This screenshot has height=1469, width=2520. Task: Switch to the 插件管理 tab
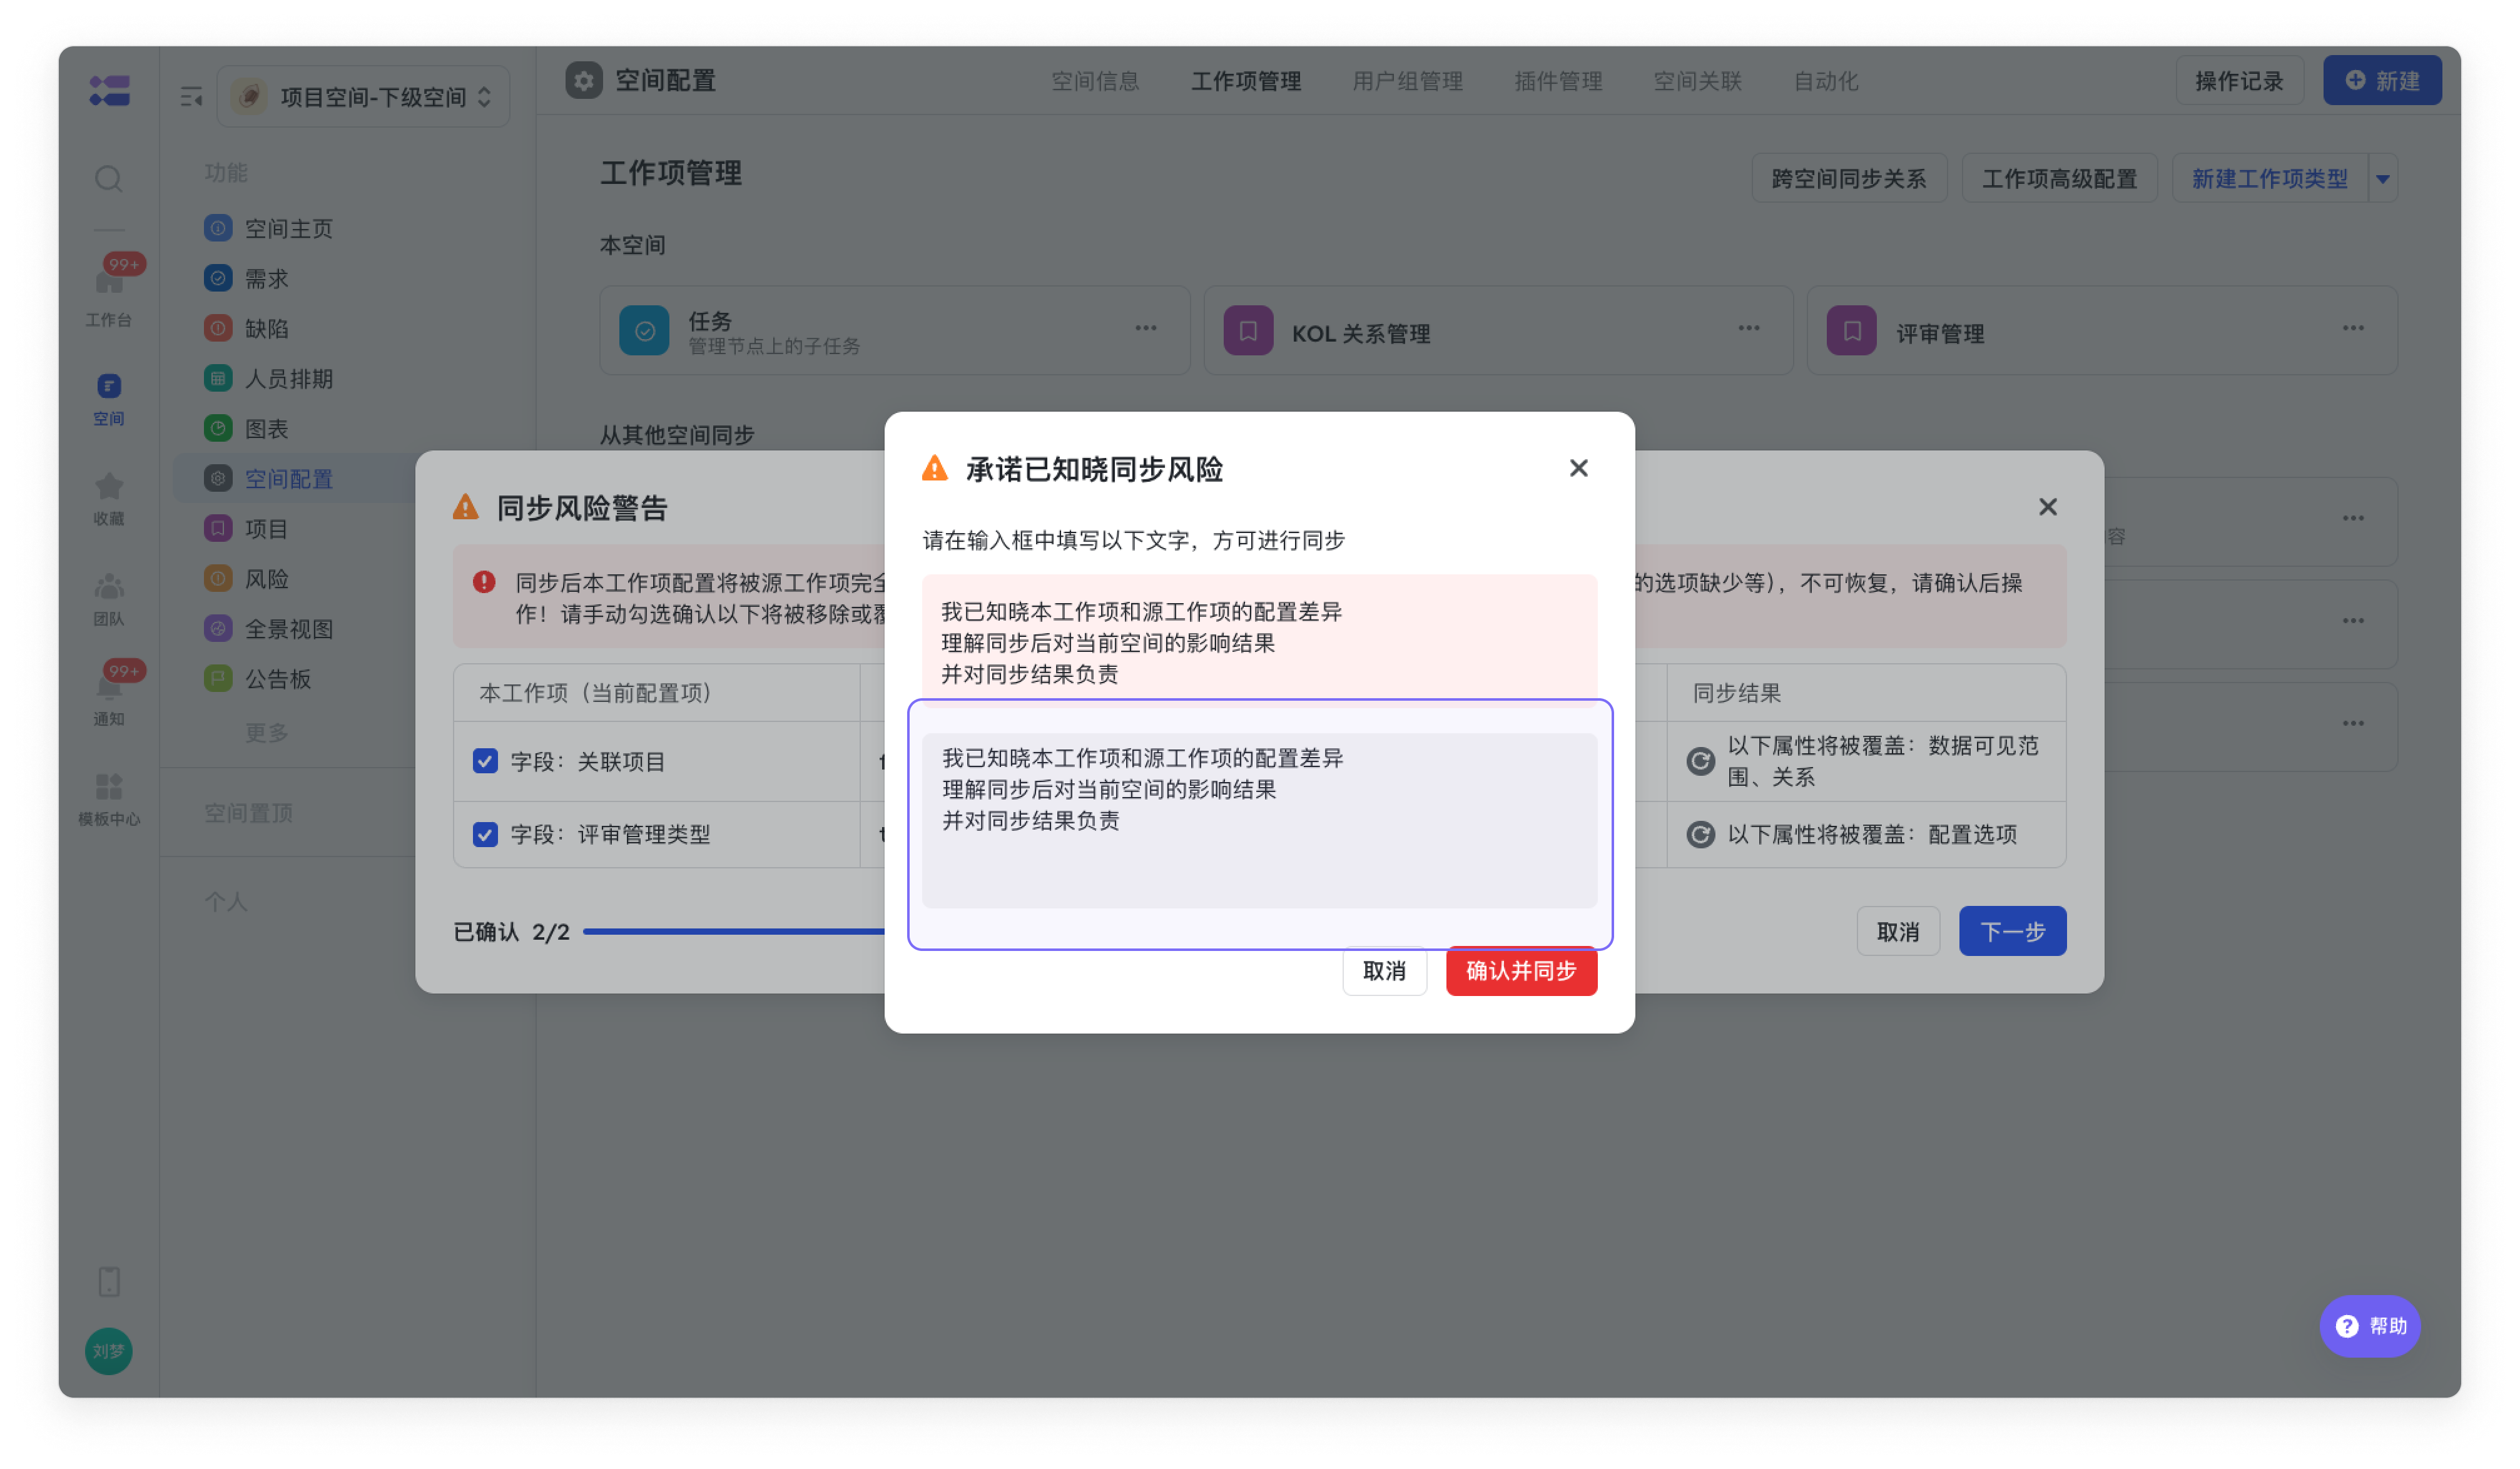tap(1558, 81)
